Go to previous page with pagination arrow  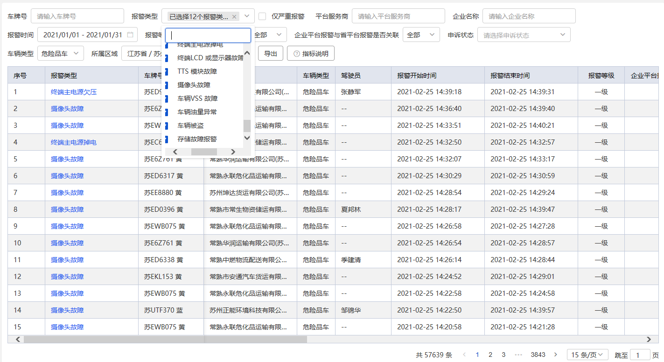(x=464, y=355)
